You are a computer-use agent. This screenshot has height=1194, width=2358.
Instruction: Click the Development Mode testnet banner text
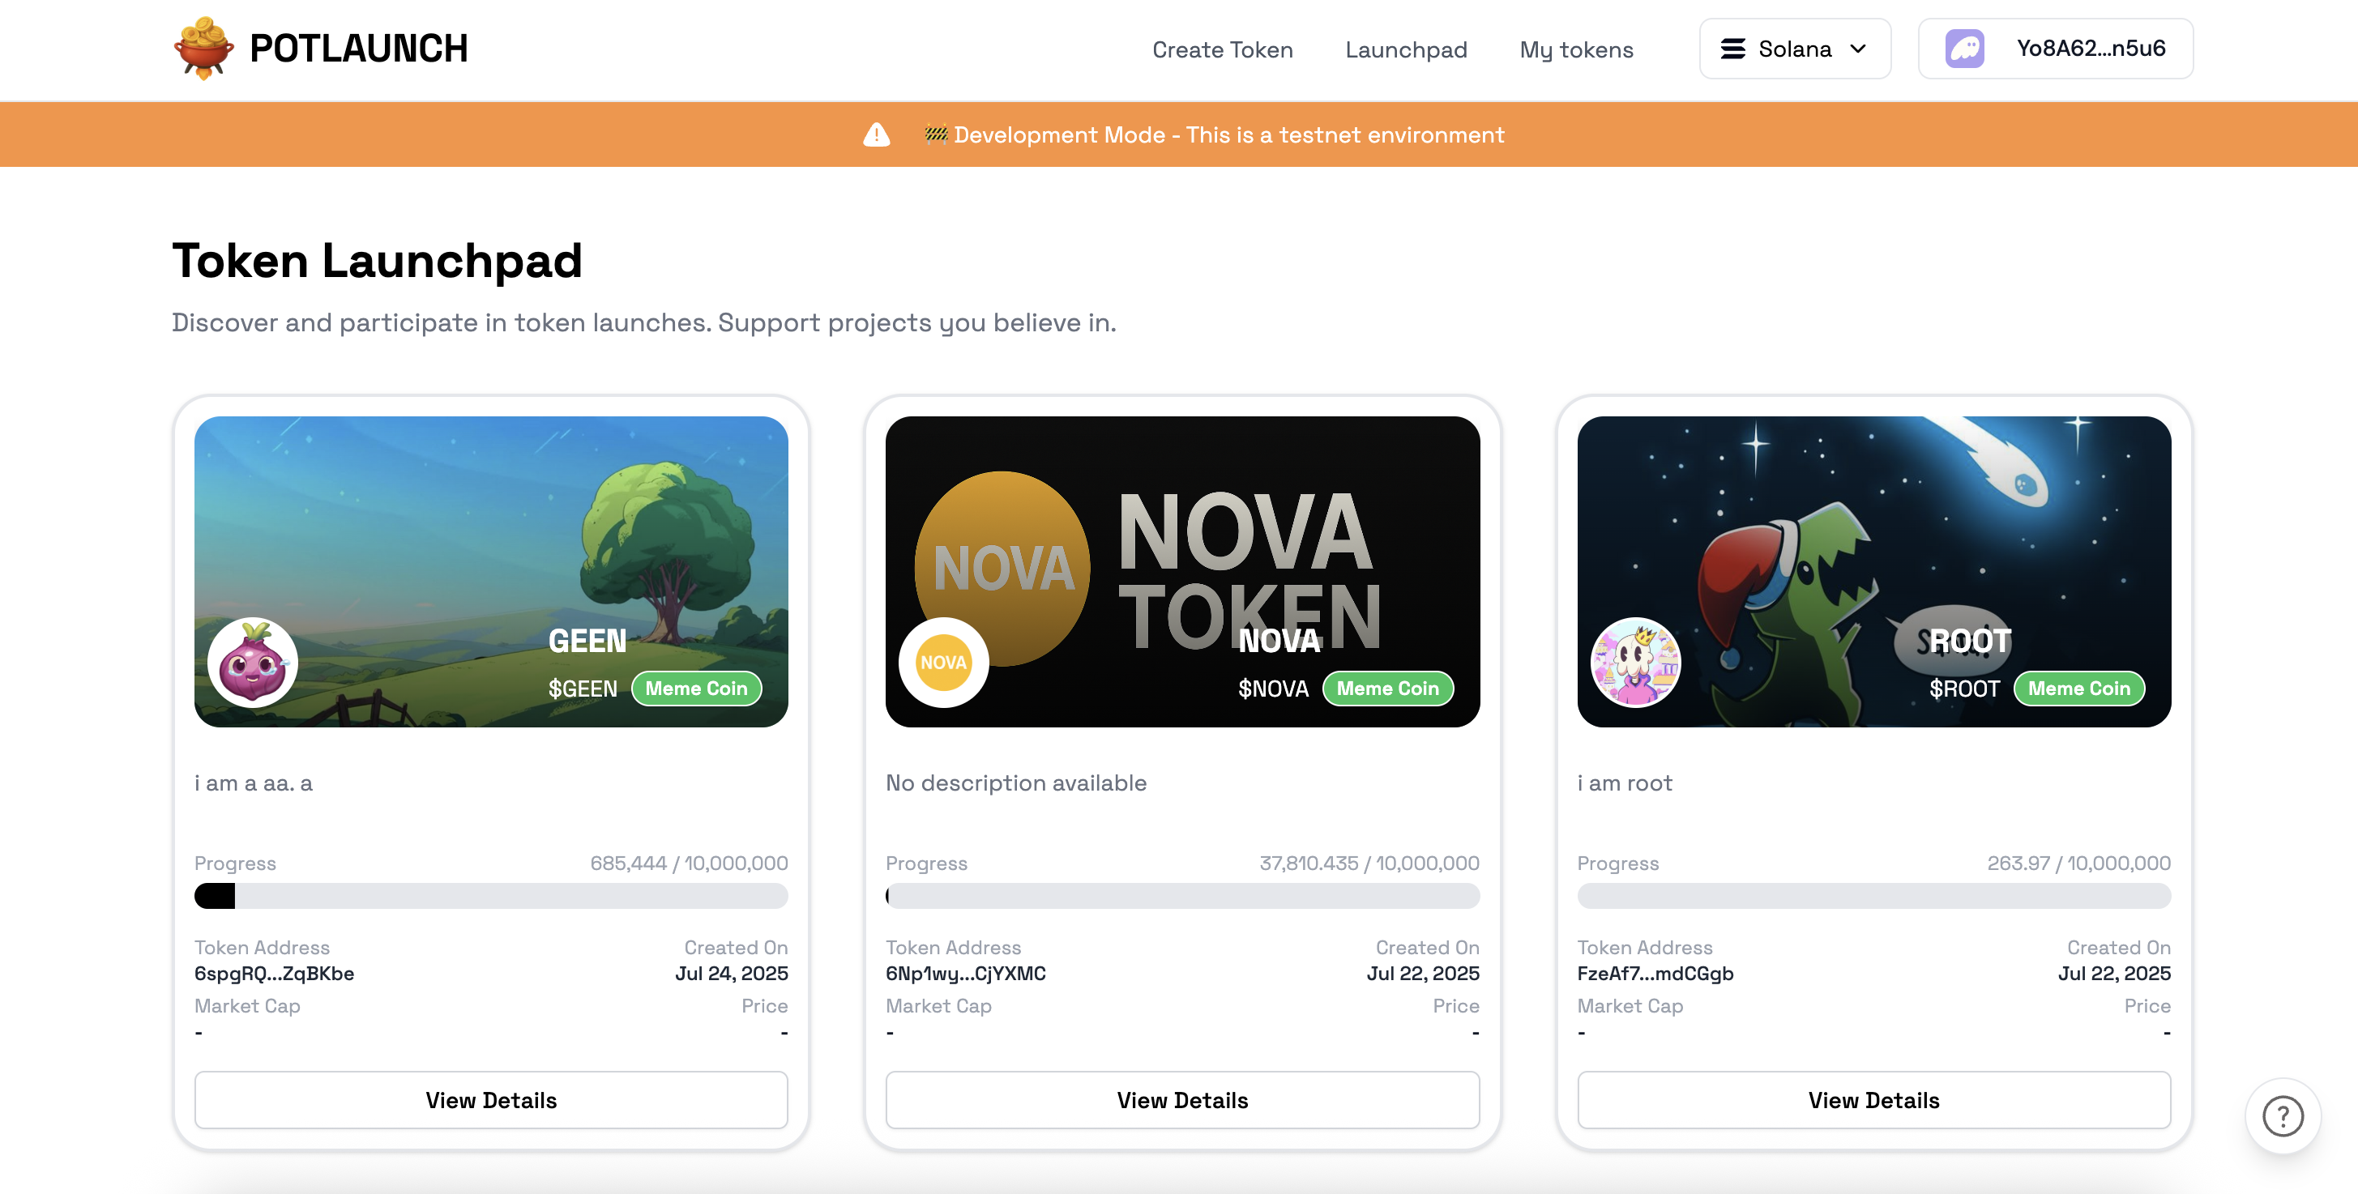click(x=1214, y=134)
